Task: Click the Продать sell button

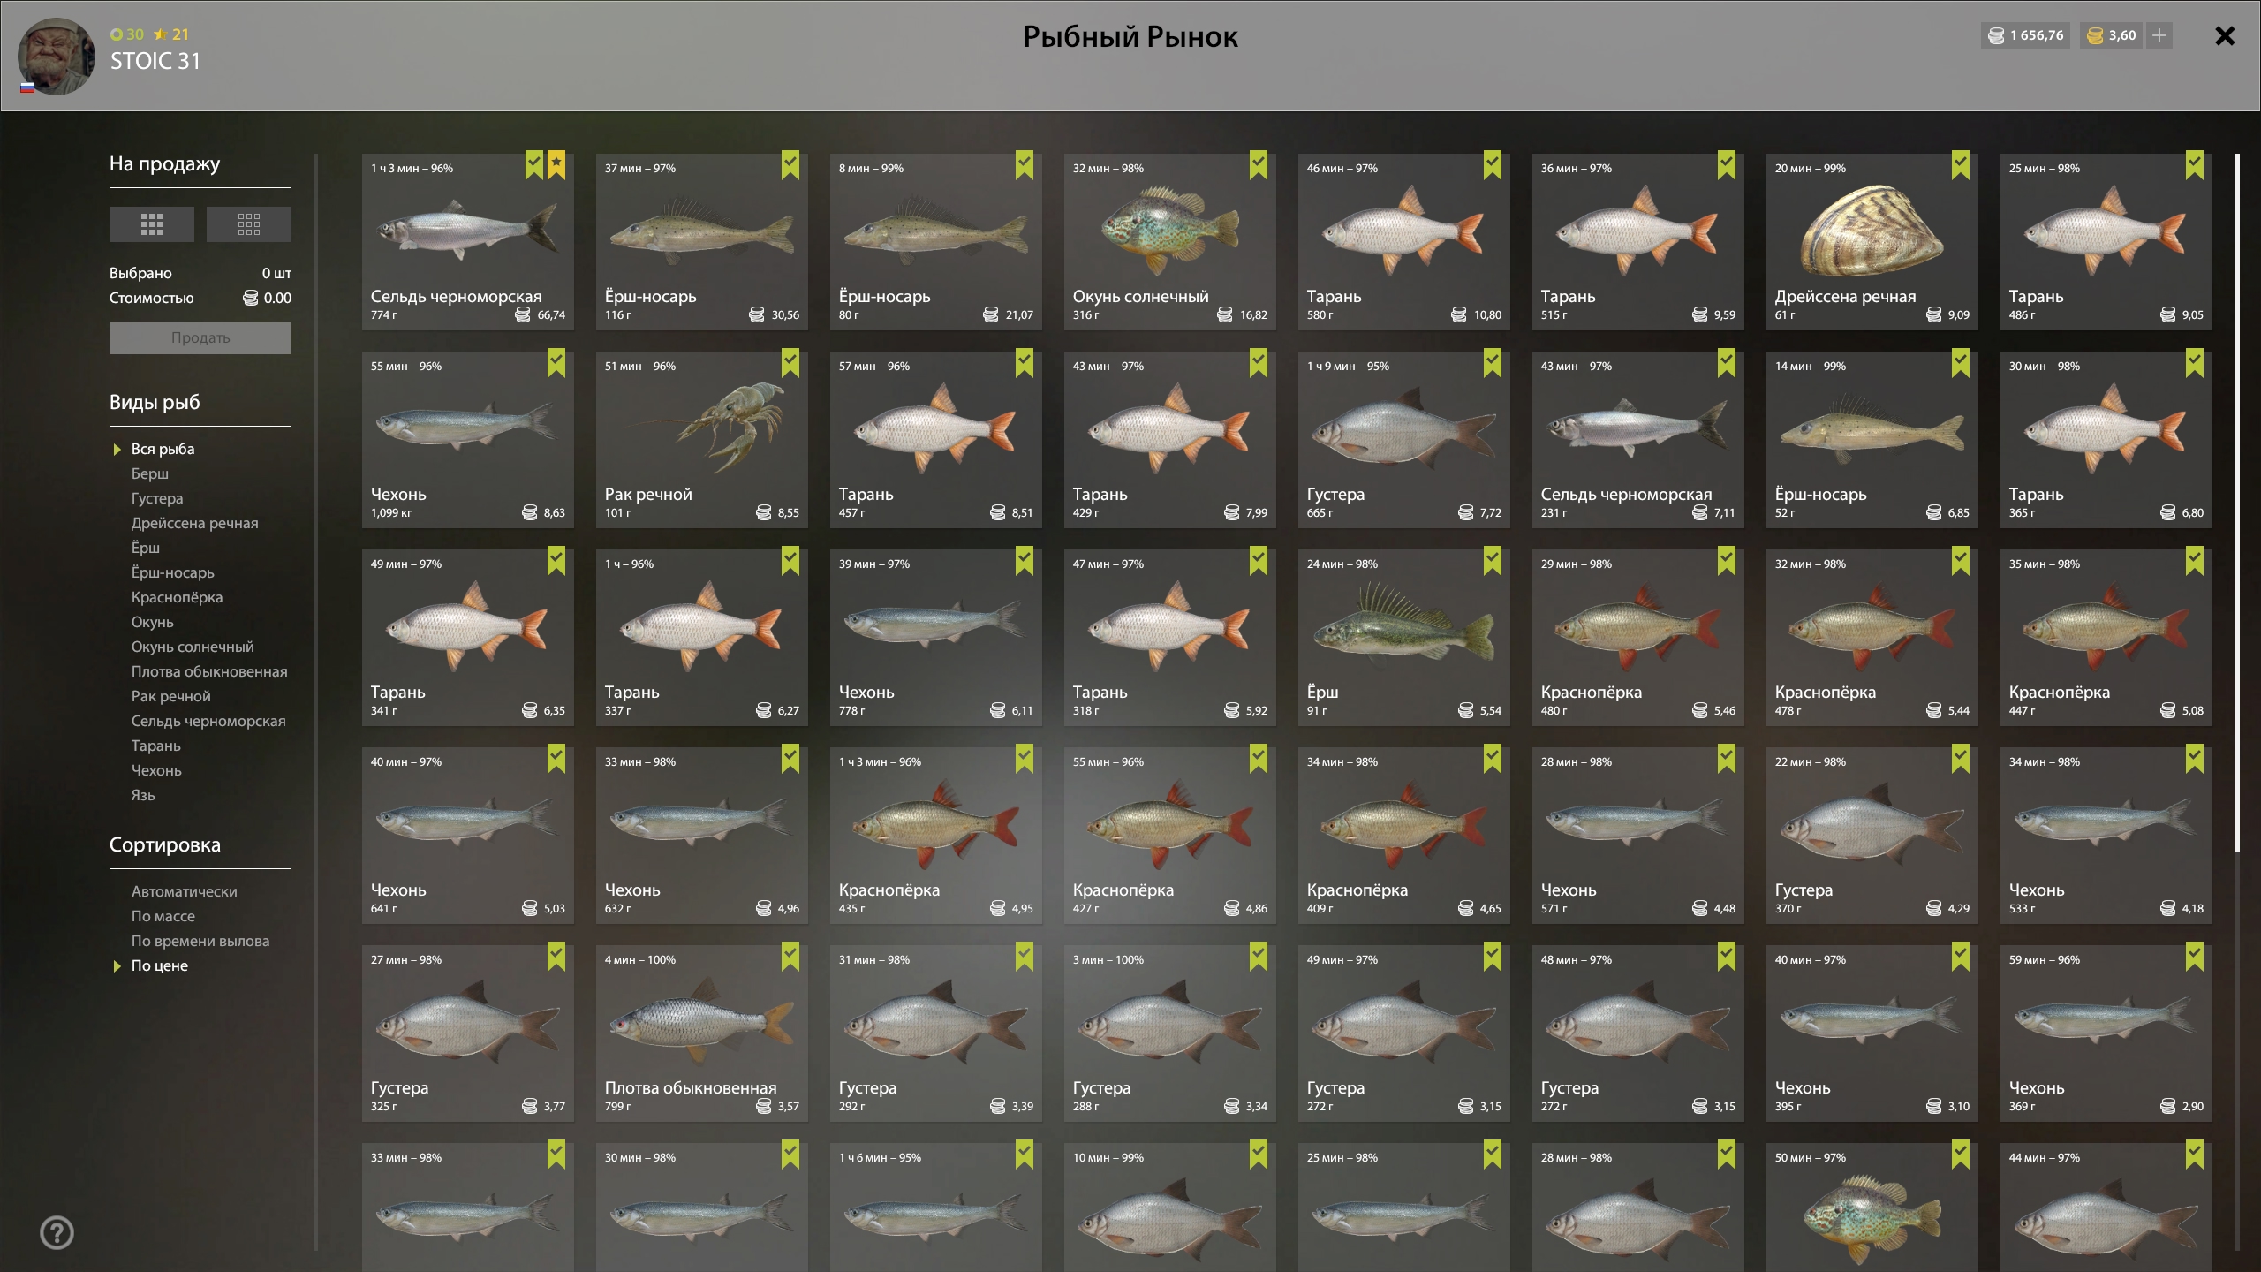Action: click(x=200, y=337)
